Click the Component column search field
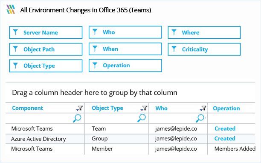The image size is (261, 163). tap(45, 118)
